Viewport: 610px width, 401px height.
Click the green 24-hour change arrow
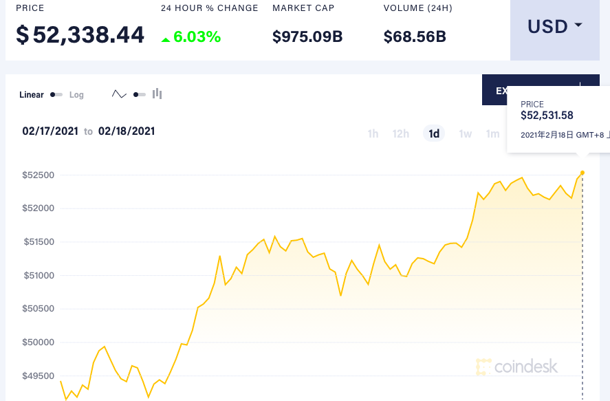click(x=165, y=39)
